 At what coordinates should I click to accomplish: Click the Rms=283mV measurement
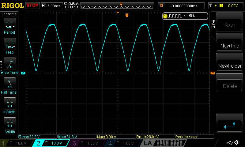(x=156, y=137)
